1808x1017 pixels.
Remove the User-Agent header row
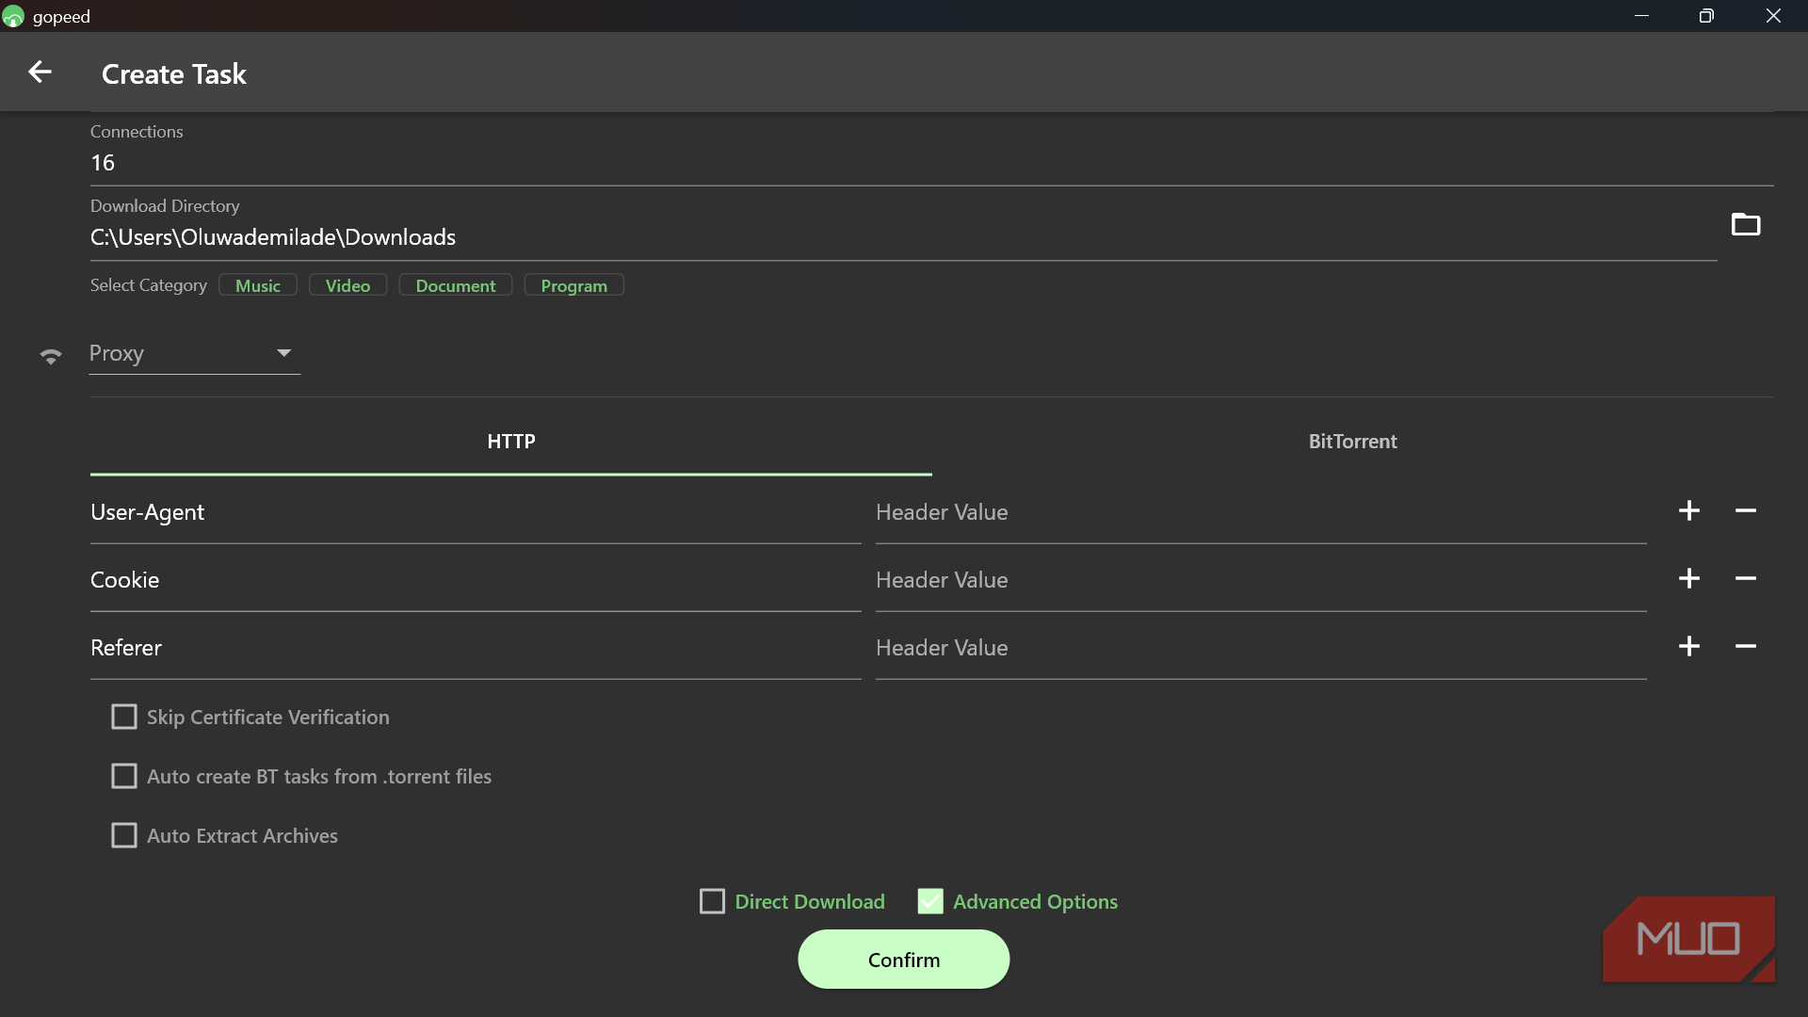pyautogui.click(x=1746, y=510)
